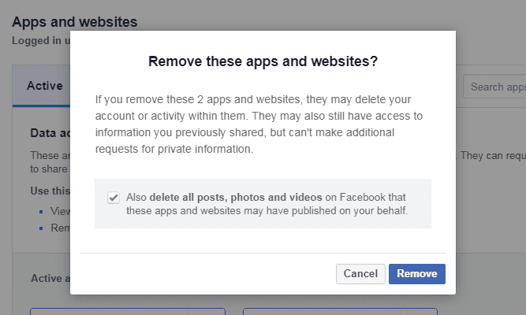Select the 'Data ac' section heading
526x315 pixels.
pos(50,133)
